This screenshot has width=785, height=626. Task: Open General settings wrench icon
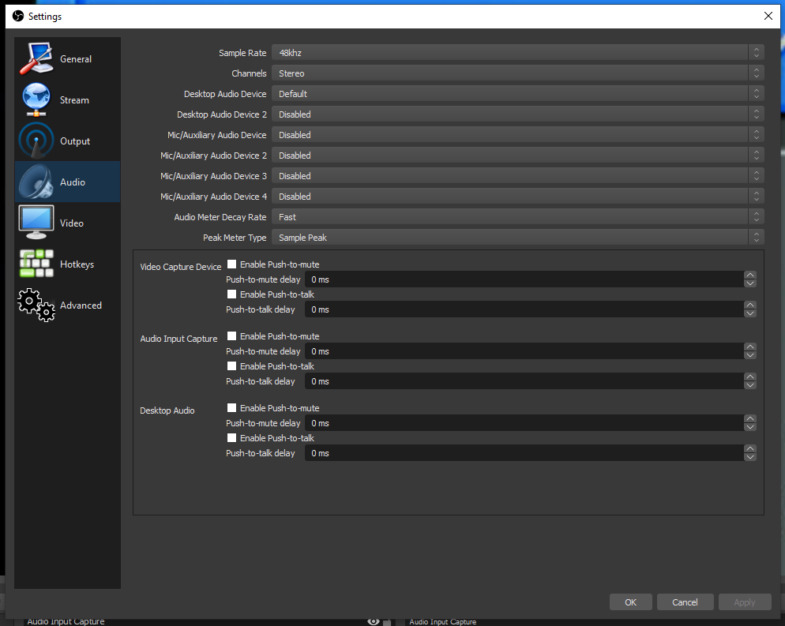pyautogui.click(x=36, y=58)
